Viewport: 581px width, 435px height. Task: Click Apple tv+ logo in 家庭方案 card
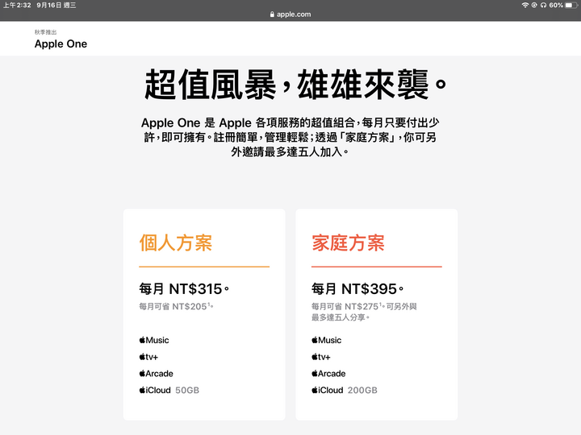(x=321, y=357)
